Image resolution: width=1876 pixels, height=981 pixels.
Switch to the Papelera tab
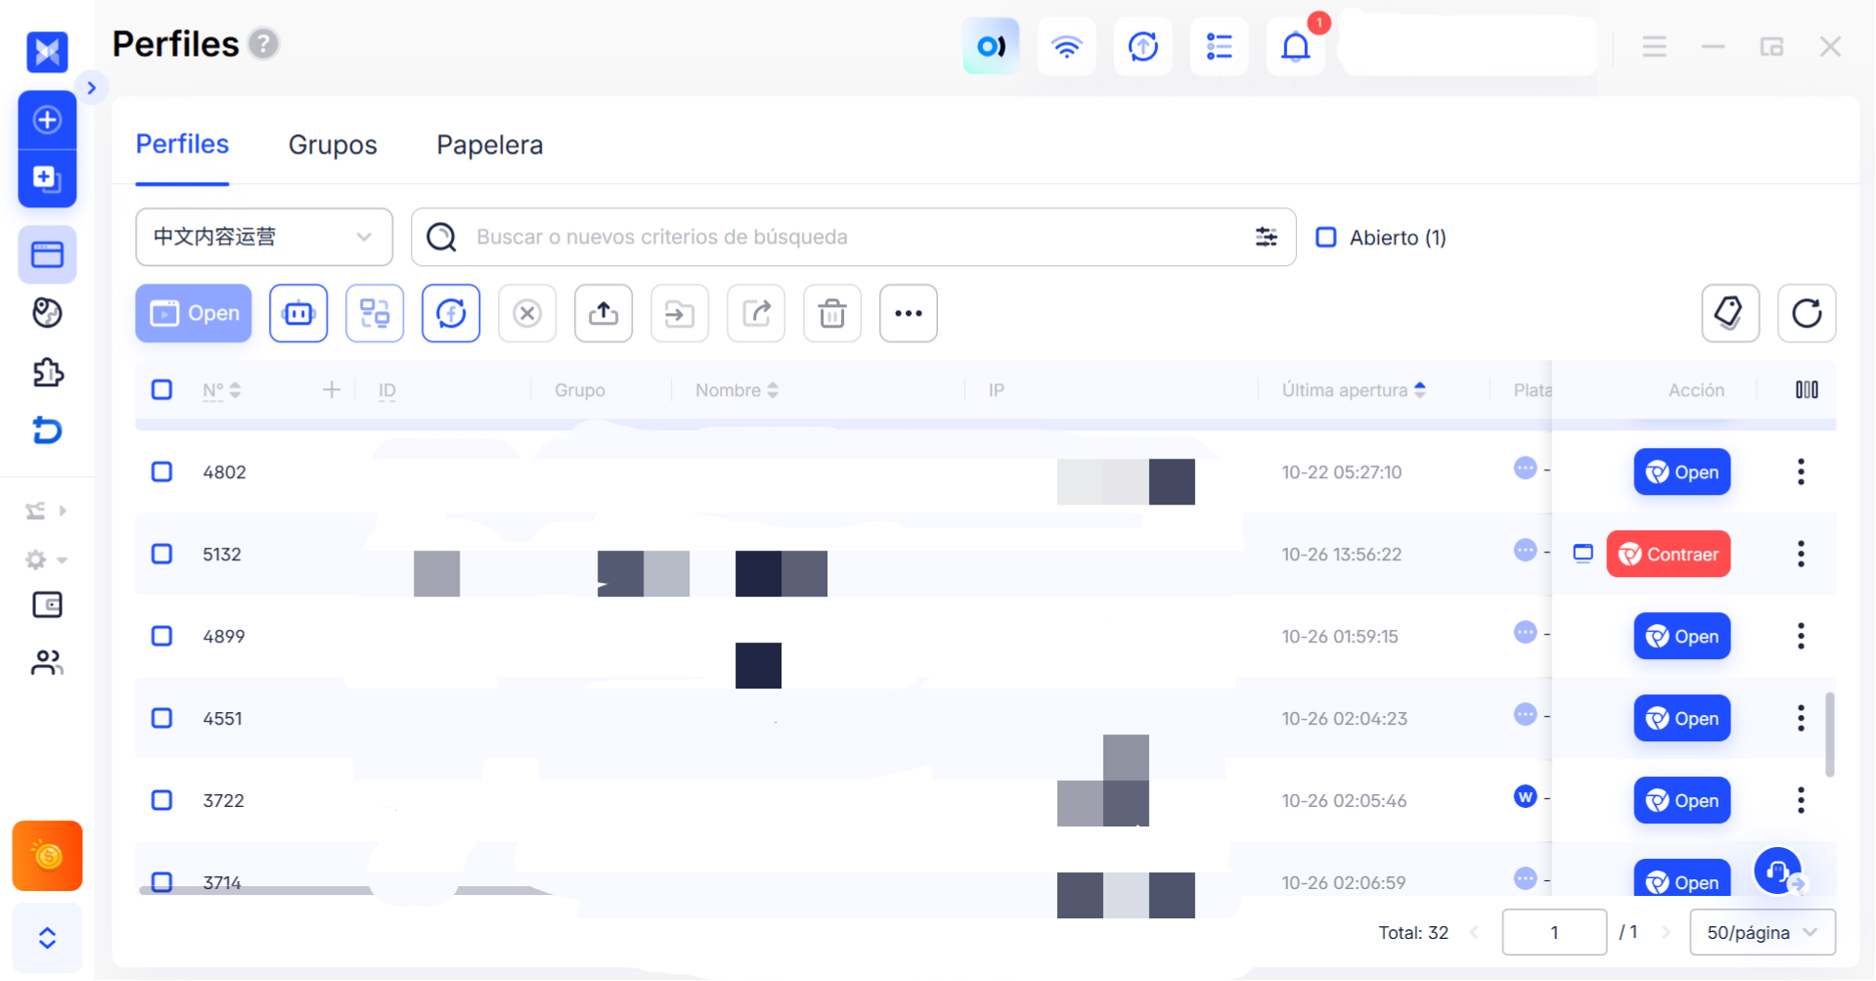489,145
